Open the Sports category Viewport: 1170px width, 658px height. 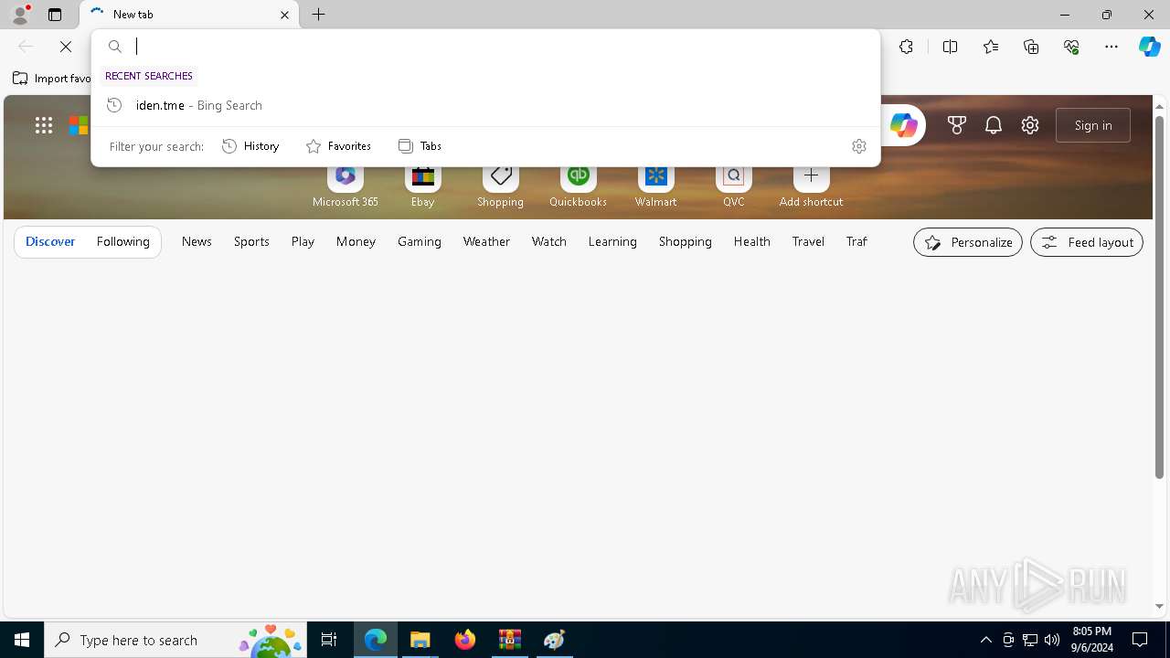(251, 241)
